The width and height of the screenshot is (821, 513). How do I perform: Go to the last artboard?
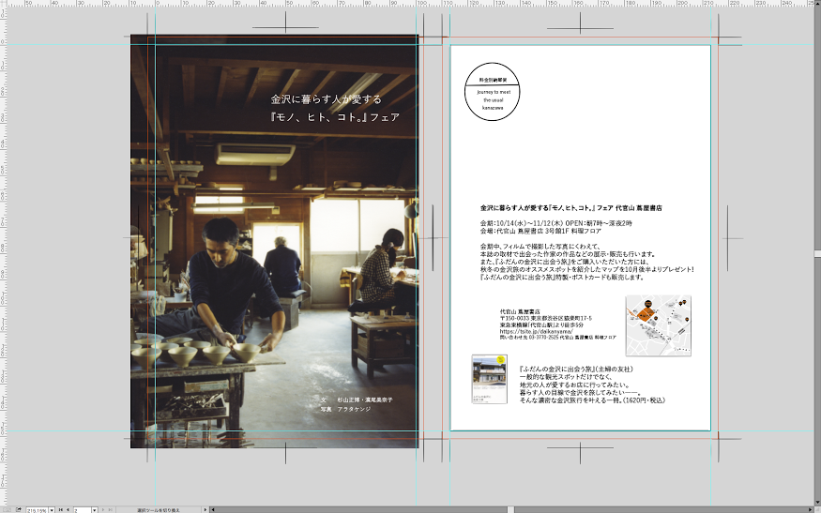pyautogui.click(x=111, y=509)
